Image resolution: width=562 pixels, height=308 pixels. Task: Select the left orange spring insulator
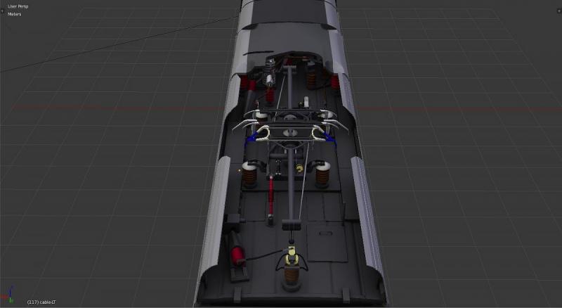coord(249,175)
